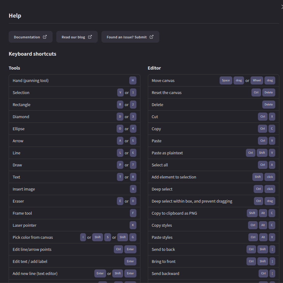Viewport: 283px width, 283px height.
Task: Close the Help dialog with the X icon
Action: (282, 7)
